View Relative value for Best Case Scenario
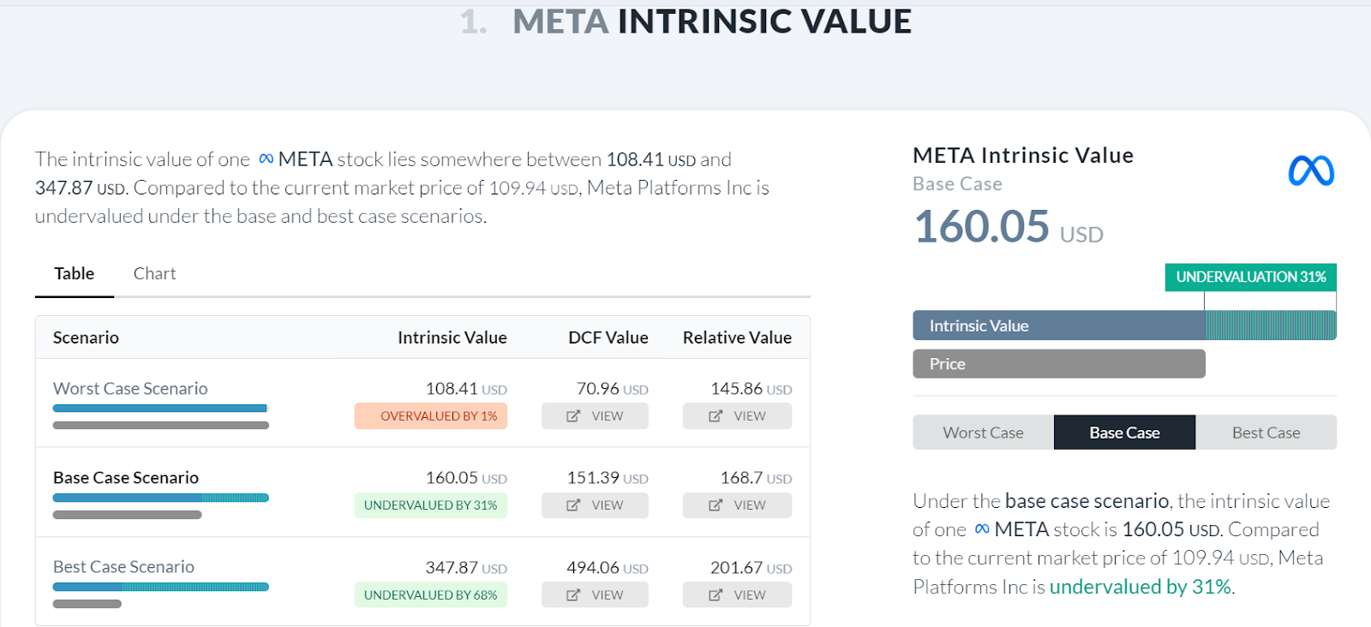Viewport: 1371px width, 627px height. tap(737, 594)
